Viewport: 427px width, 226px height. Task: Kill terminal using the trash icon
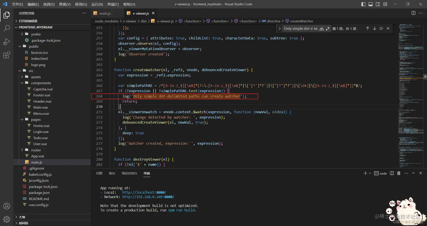pyautogui.click(x=399, y=173)
